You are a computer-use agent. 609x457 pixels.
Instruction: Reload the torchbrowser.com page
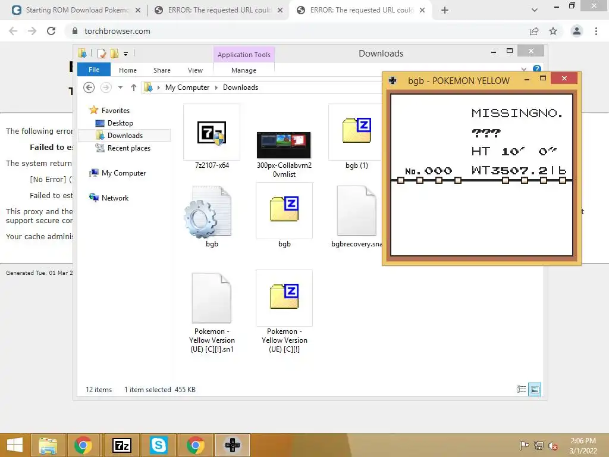(x=51, y=31)
